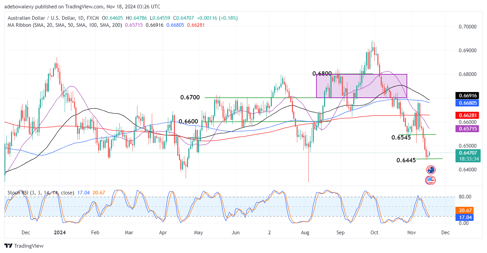Select the 0.6600 level annotation text
This screenshot has height=253, width=487.
(189, 121)
